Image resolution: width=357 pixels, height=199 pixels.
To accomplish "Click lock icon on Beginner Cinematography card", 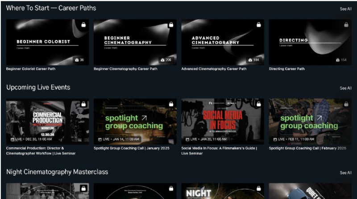I will click(170, 25).
